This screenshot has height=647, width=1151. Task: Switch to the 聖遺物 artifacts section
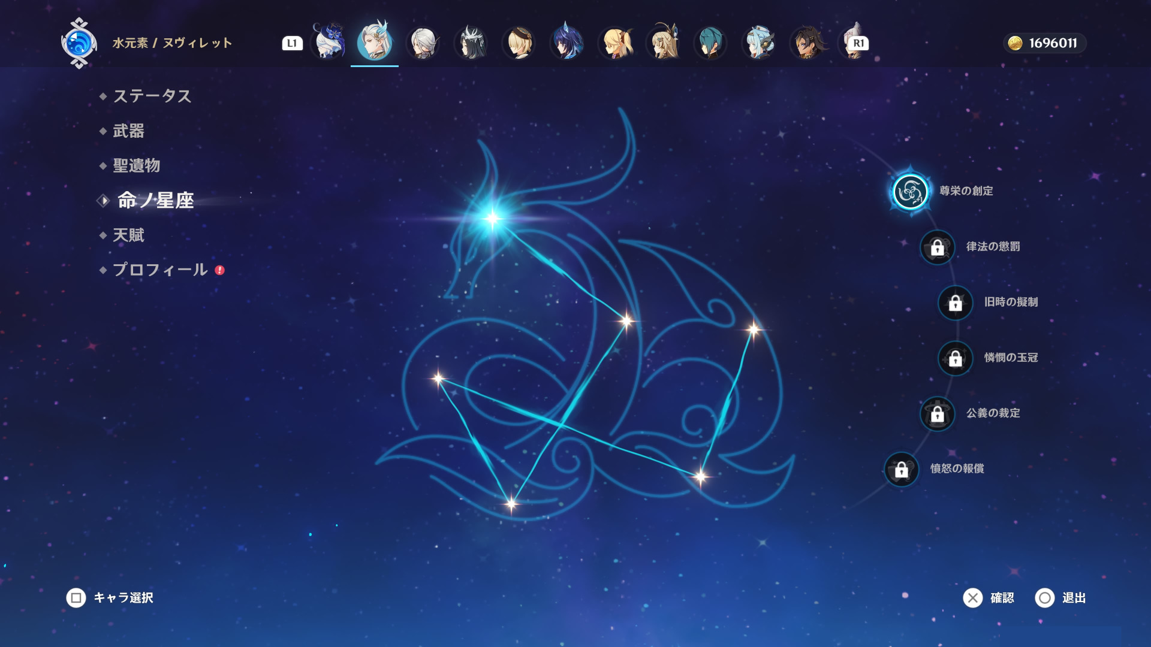[x=136, y=165]
